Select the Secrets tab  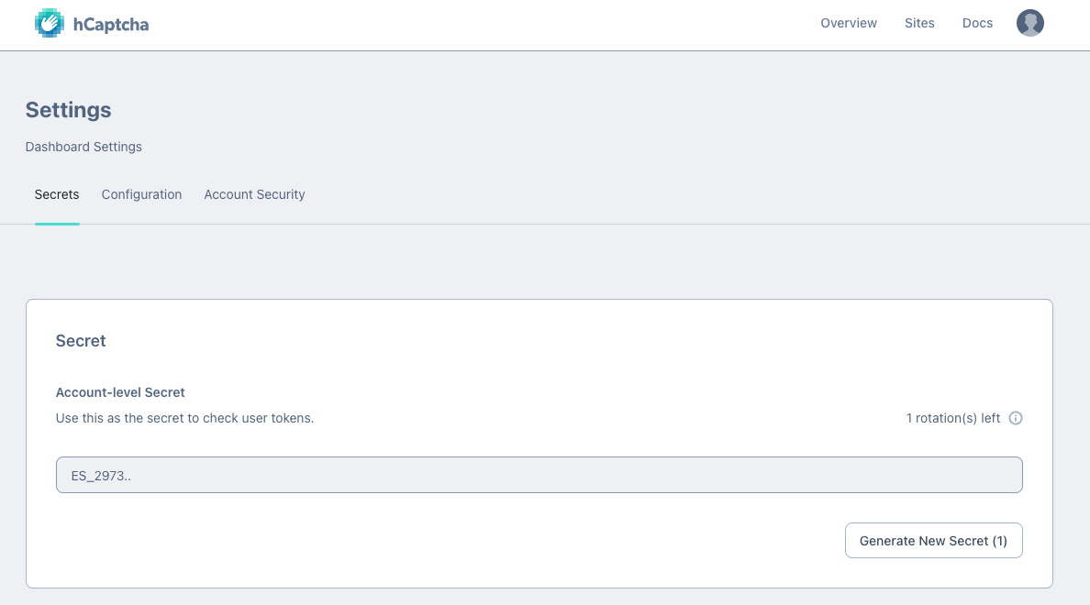tap(57, 194)
